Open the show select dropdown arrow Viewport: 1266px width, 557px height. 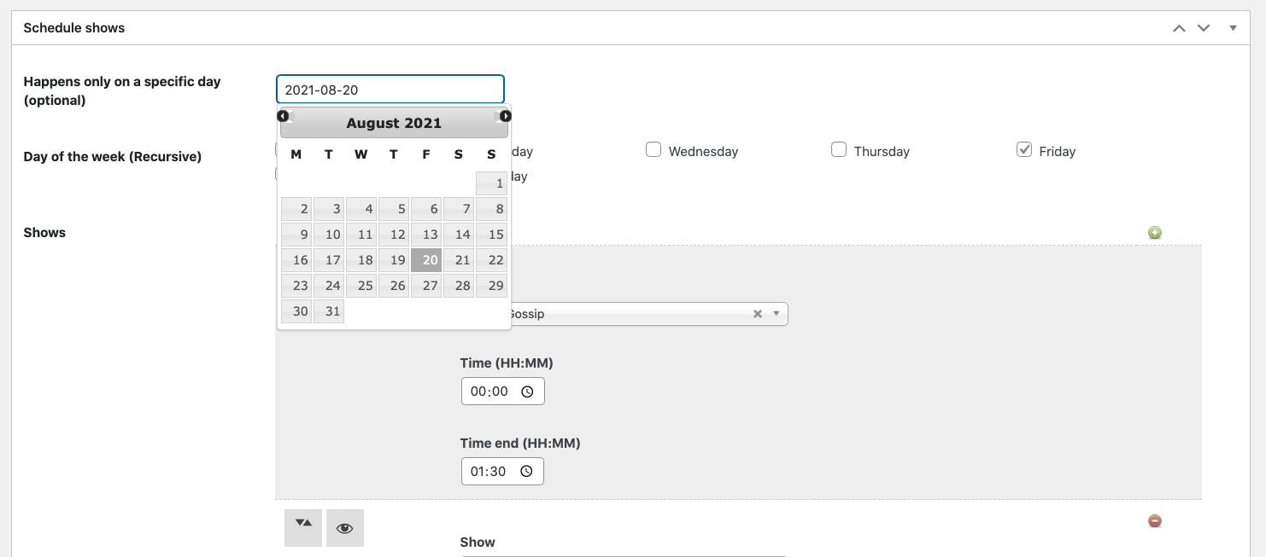pyautogui.click(x=777, y=314)
